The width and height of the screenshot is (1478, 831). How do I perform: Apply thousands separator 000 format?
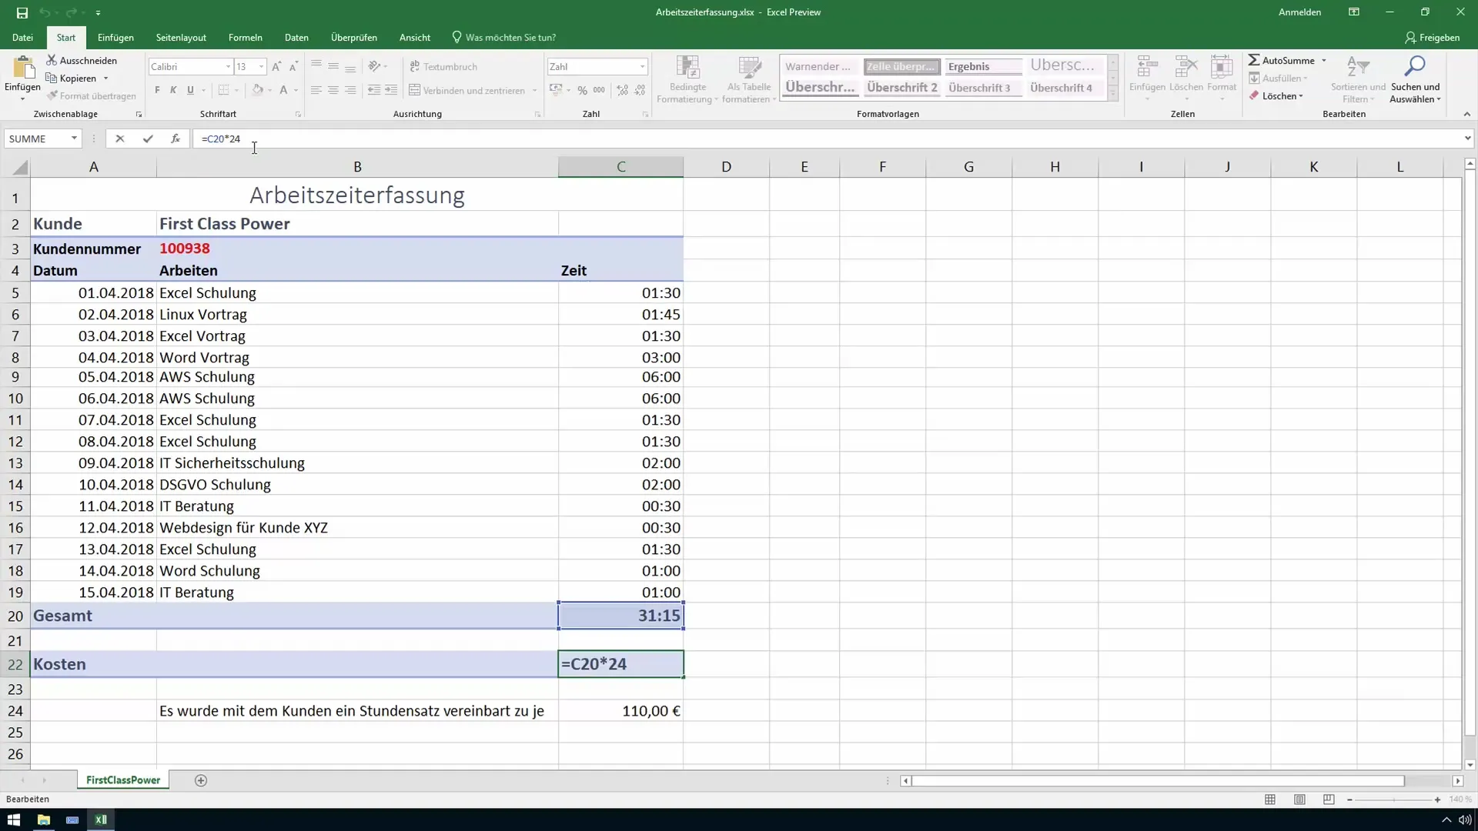tap(599, 90)
